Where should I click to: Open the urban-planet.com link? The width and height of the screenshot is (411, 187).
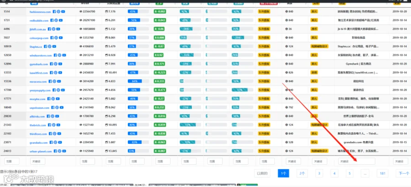click(41, 151)
